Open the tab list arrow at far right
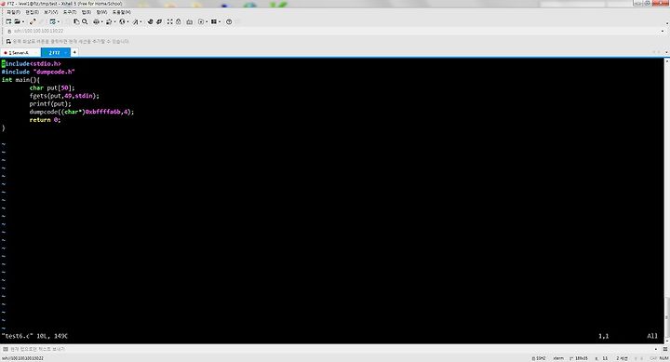Image resolution: width=670 pixels, height=362 pixels. click(666, 52)
